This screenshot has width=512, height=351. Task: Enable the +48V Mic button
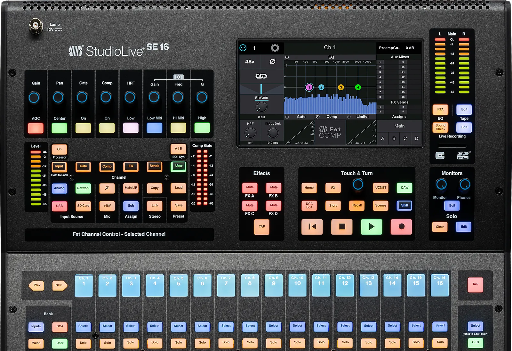[x=107, y=206]
